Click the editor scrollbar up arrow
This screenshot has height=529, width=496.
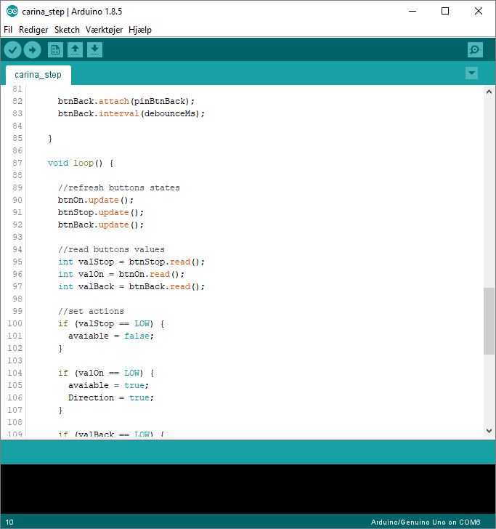pos(489,92)
